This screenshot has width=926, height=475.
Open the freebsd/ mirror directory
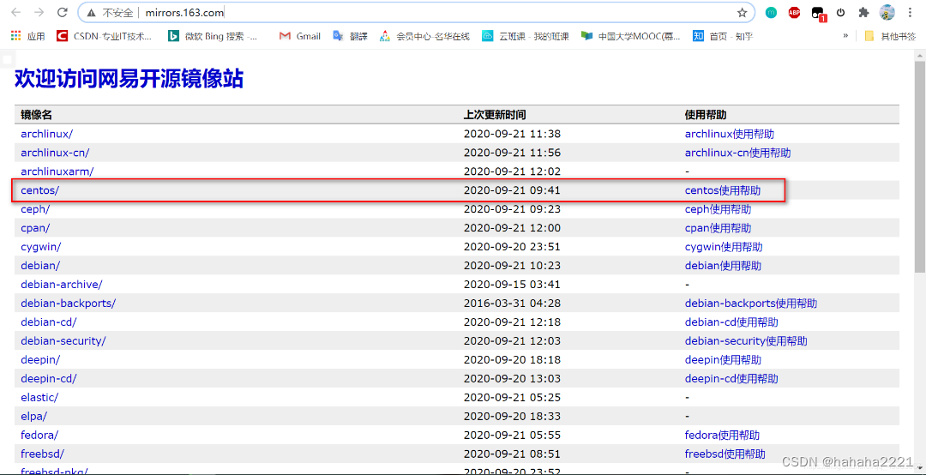point(43,454)
